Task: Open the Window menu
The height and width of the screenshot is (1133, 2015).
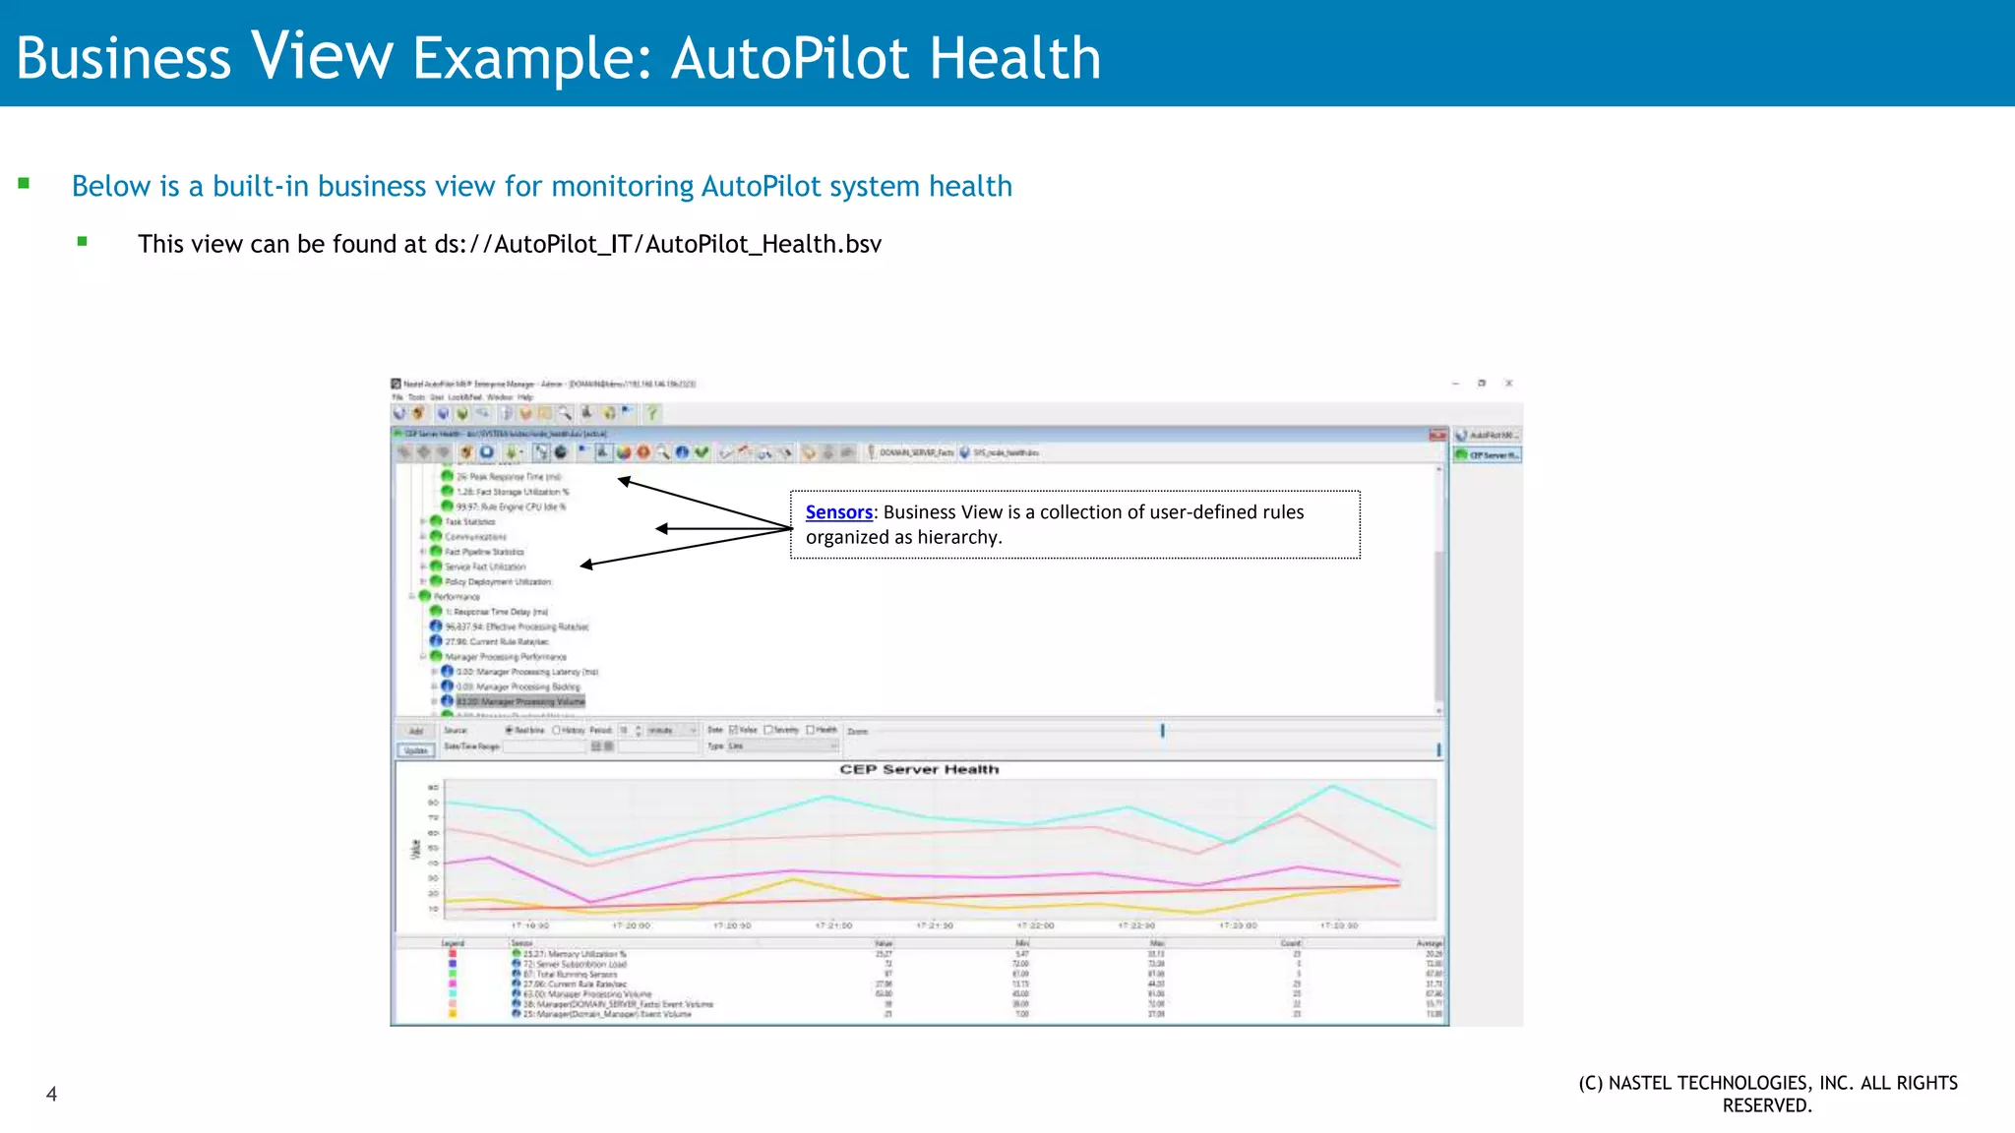Action: (x=500, y=397)
